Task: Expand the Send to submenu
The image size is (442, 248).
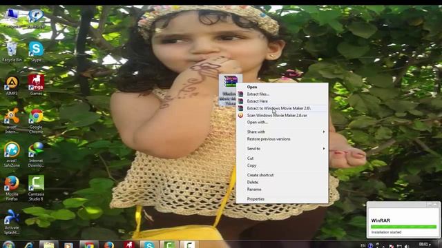Action: [x=282, y=149]
